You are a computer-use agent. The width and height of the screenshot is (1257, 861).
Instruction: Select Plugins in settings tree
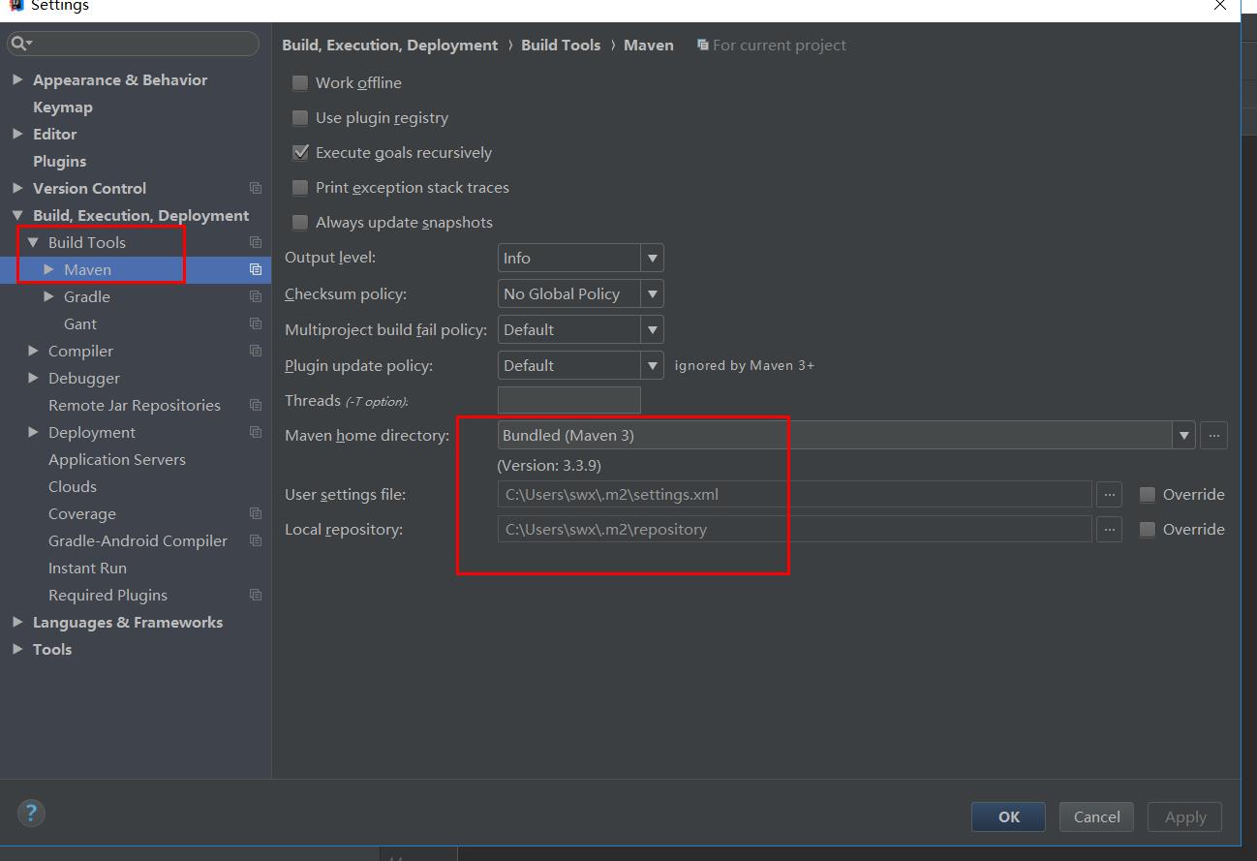click(59, 161)
